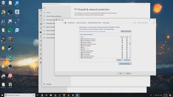Expand System and Security breadcrumb arrow
The height and width of the screenshot is (97, 173).
pyautogui.click(x=87, y=23)
